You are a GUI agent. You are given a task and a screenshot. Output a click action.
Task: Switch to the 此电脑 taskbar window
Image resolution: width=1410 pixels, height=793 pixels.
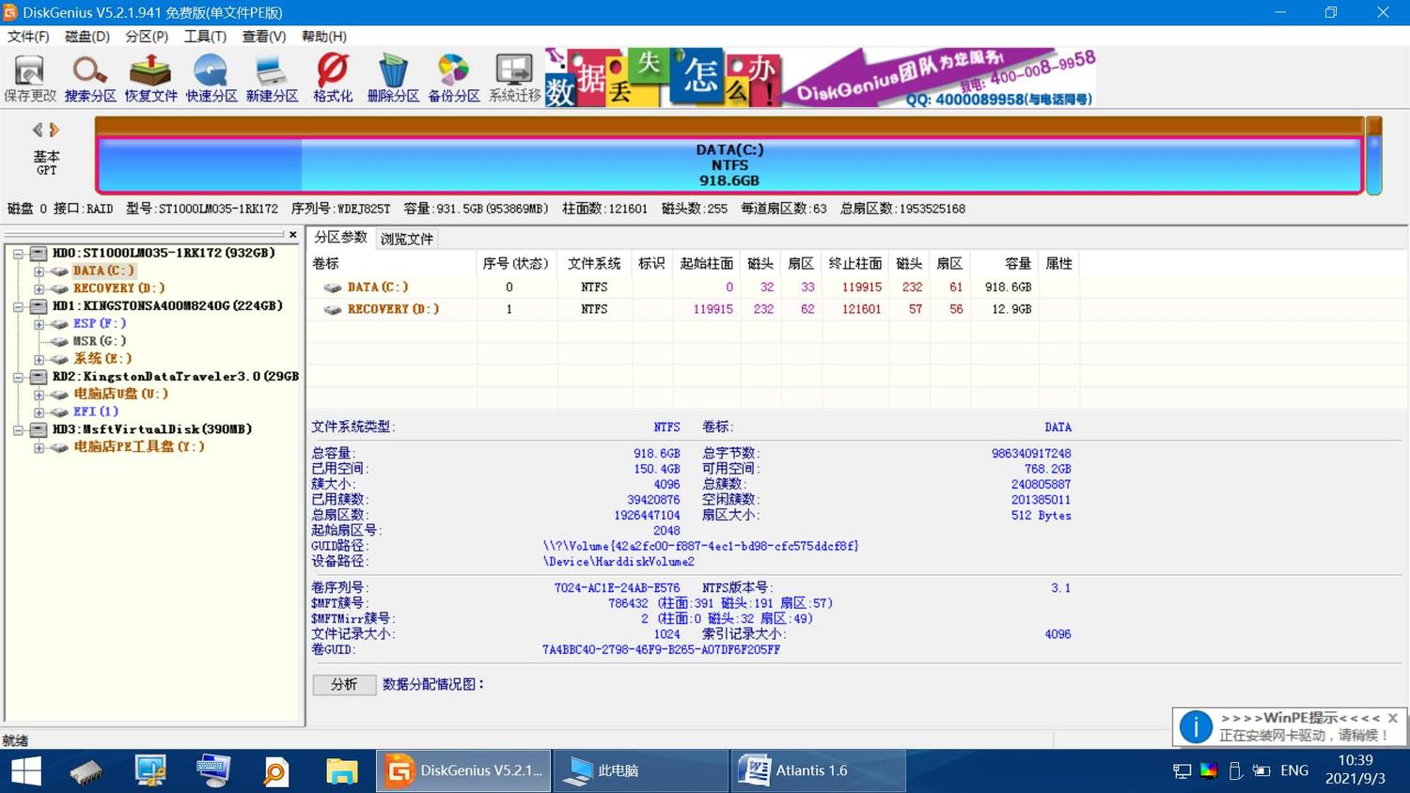(x=641, y=770)
